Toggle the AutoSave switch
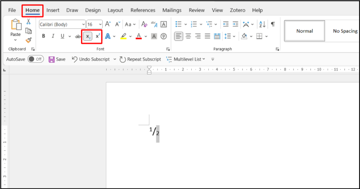 [35, 59]
